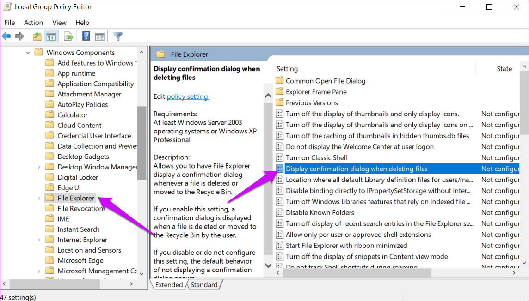Select the AutoPlay Policies tree item
The height and width of the screenshot is (301, 529).
click(x=83, y=105)
